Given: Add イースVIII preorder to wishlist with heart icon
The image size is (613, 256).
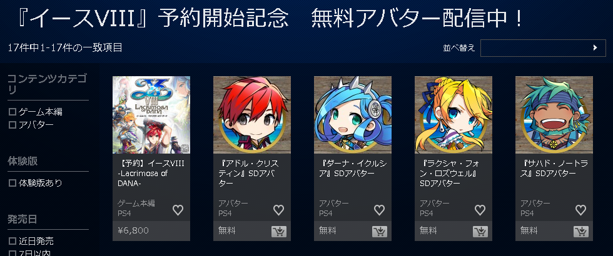Looking at the screenshot, I should (178, 210).
